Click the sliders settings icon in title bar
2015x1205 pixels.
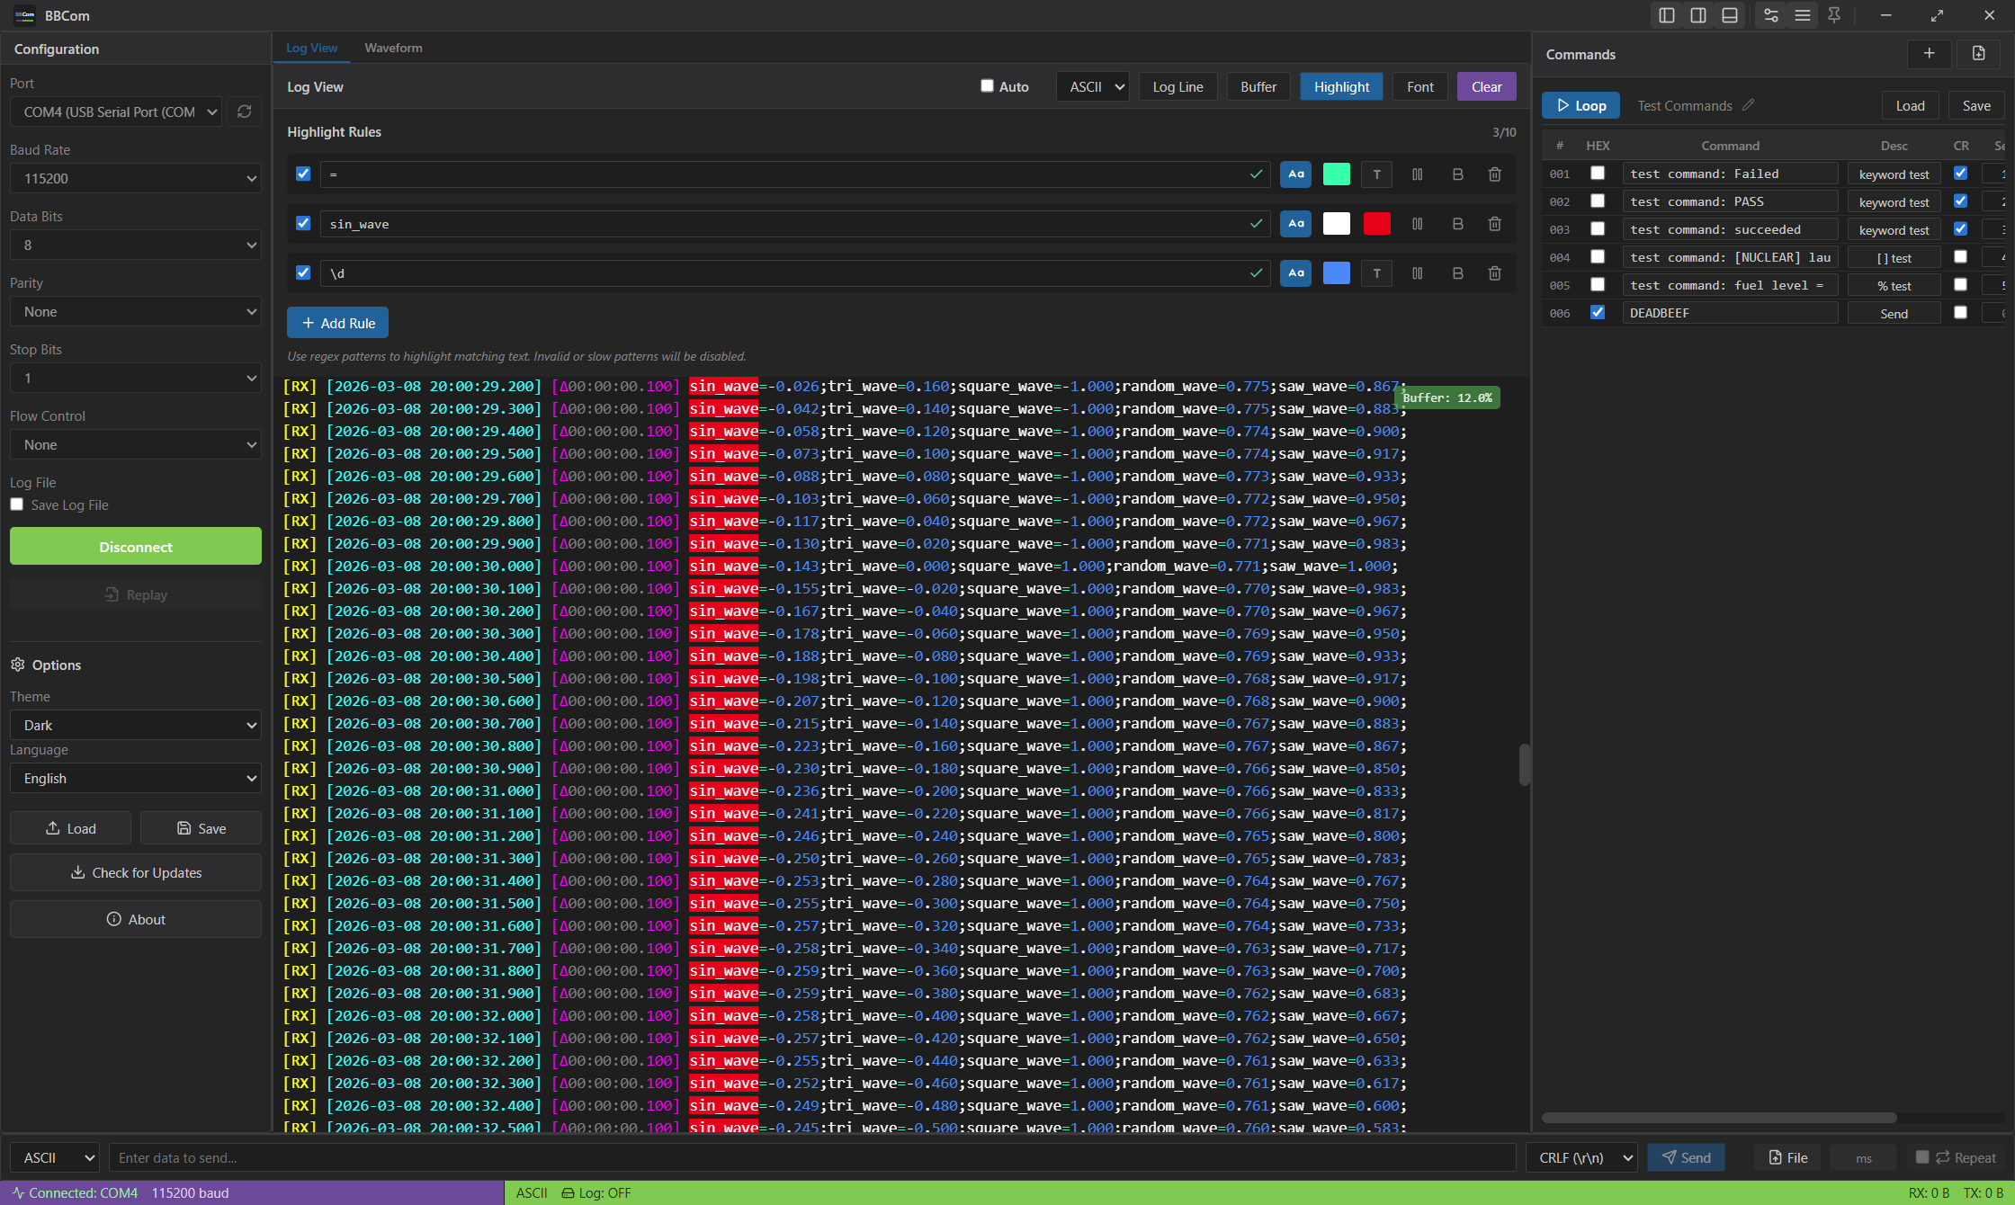[1771, 15]
